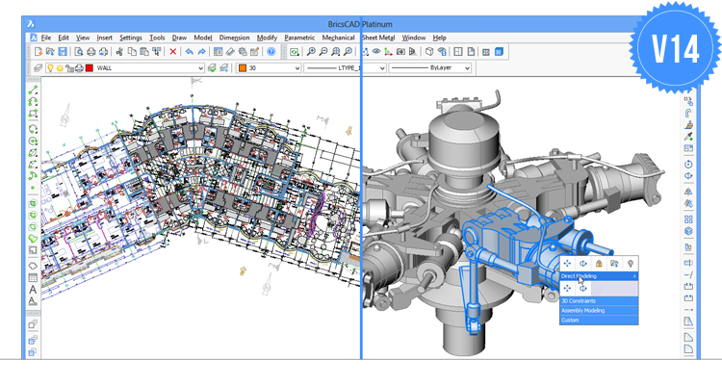Click the Undo arrow icon
This screenshot has height=386, width=722.
coord(190,52)
